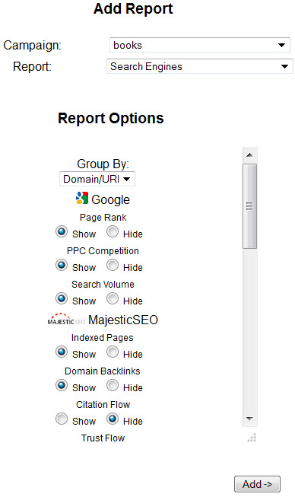Select Hide for PPC Competition
The height and width of the screenshot is (500, 295).
tap(113, 266)
